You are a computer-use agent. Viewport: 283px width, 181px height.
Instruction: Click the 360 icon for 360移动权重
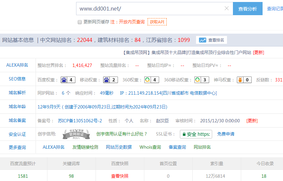pyautogui.click(x=198, y=80)
